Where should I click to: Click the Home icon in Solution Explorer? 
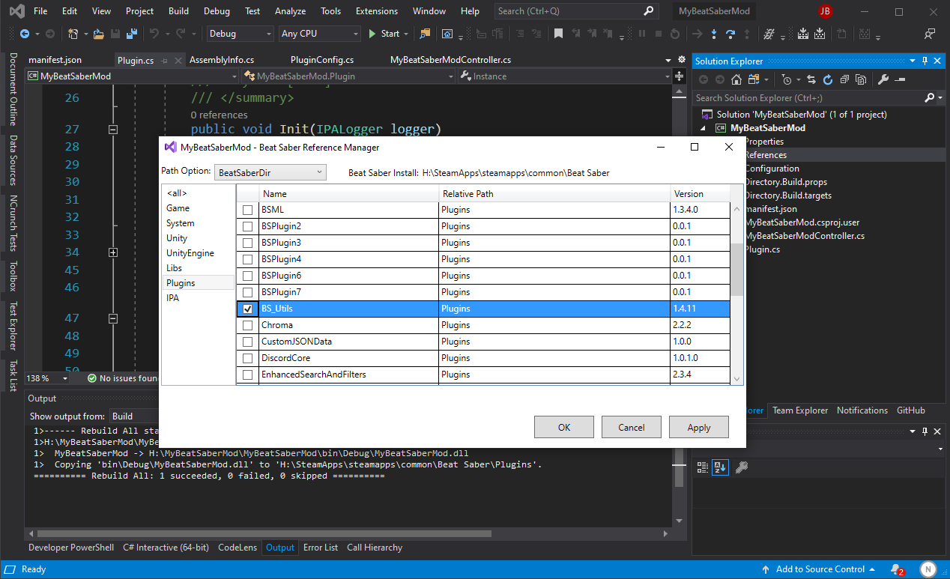[736, 79]
